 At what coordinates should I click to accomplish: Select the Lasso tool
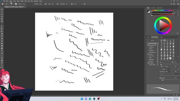tap(2, 14)
